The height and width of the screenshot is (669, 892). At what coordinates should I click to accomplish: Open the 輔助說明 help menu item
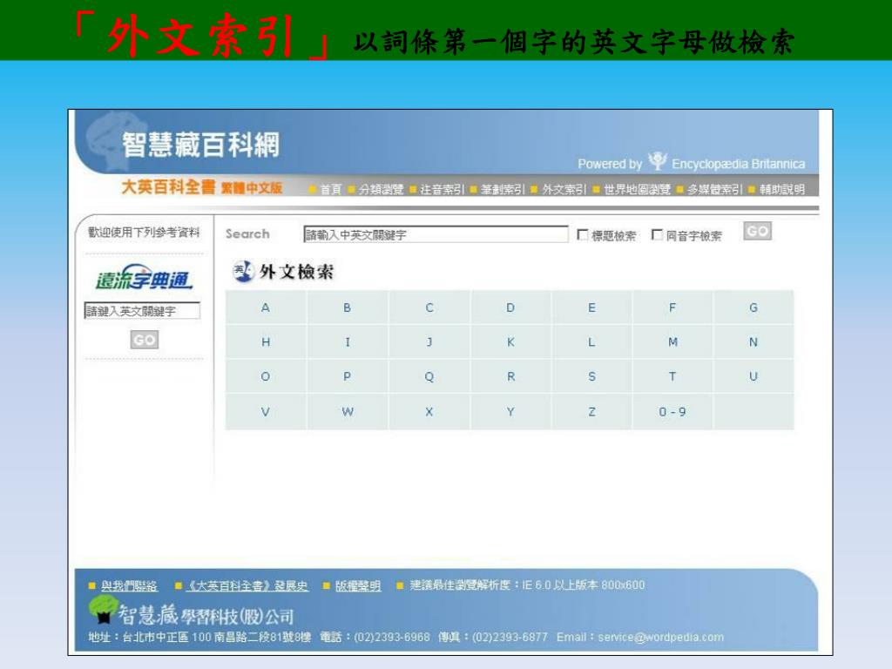tap(782, 189)
